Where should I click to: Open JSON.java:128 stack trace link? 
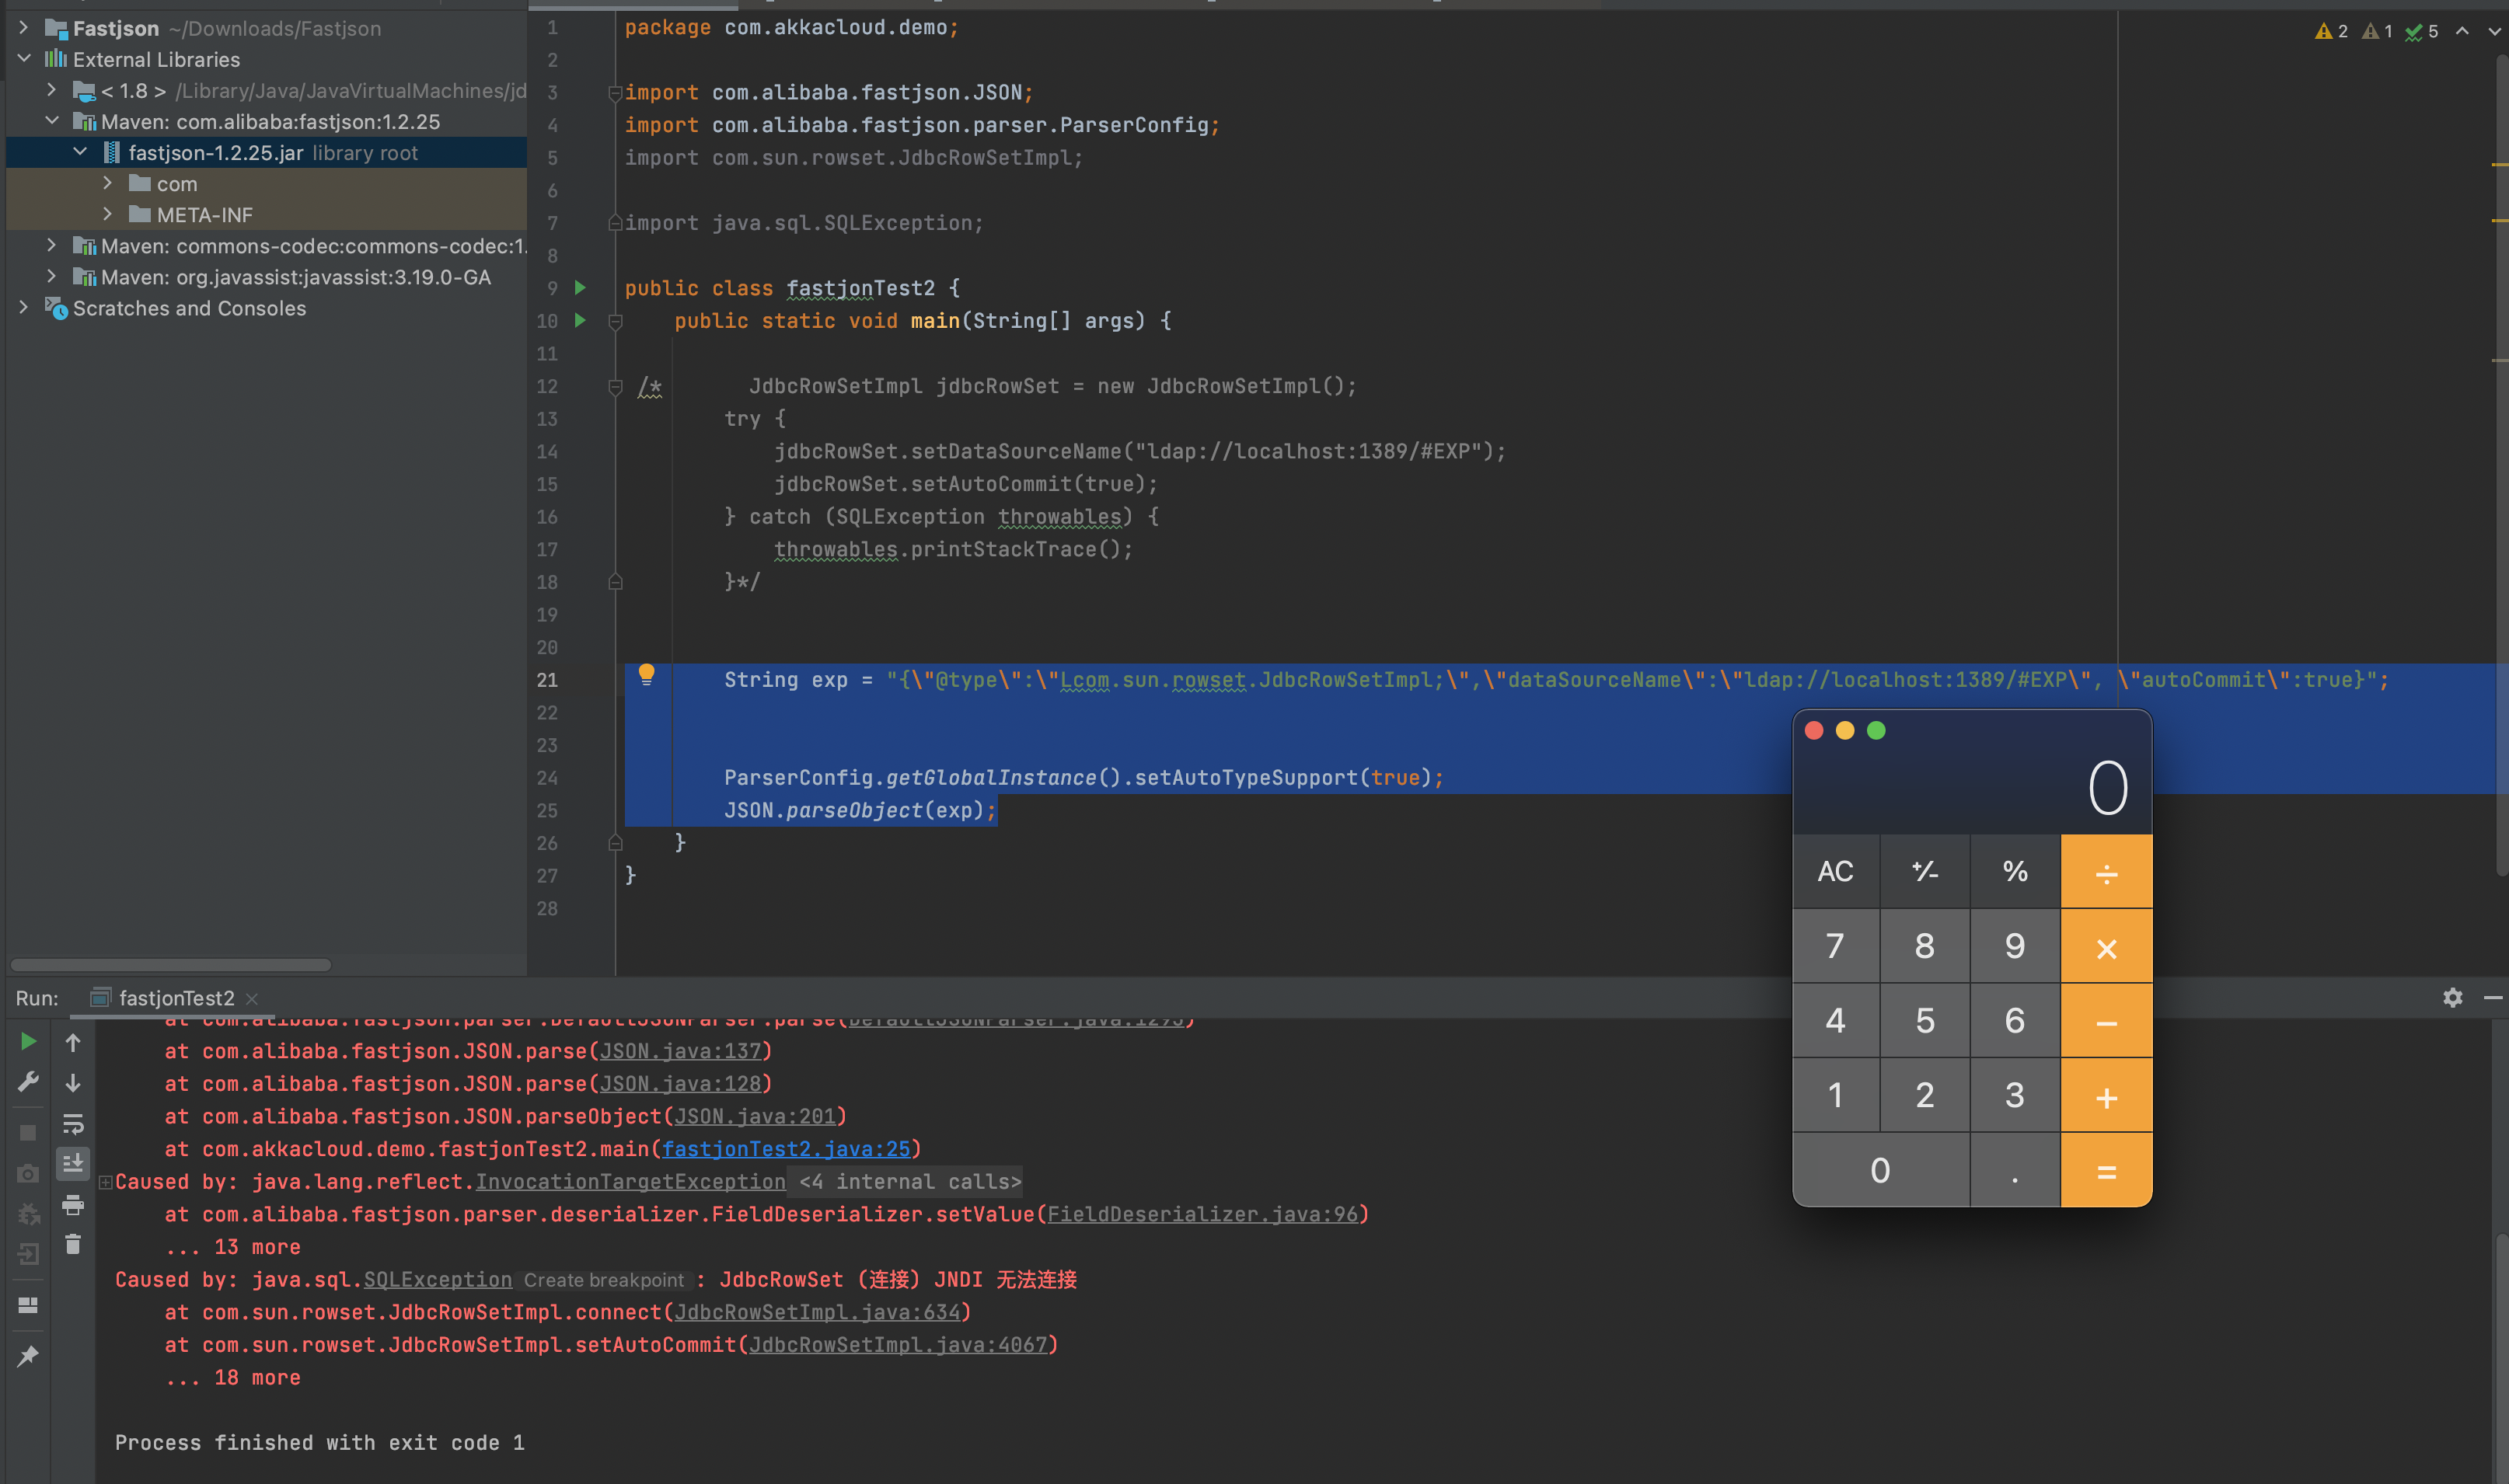(680, 1084)
